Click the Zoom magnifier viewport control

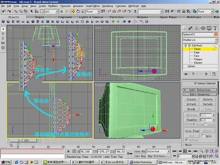point(202,151)
